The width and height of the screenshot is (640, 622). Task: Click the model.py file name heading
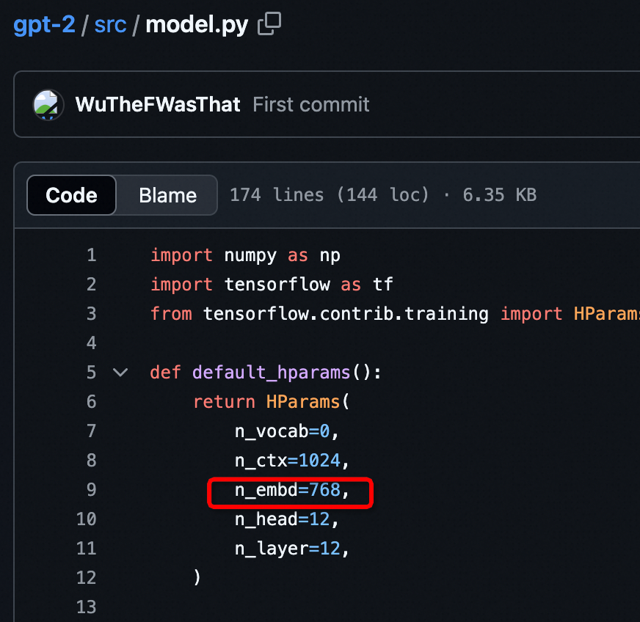tap(197, 25)
